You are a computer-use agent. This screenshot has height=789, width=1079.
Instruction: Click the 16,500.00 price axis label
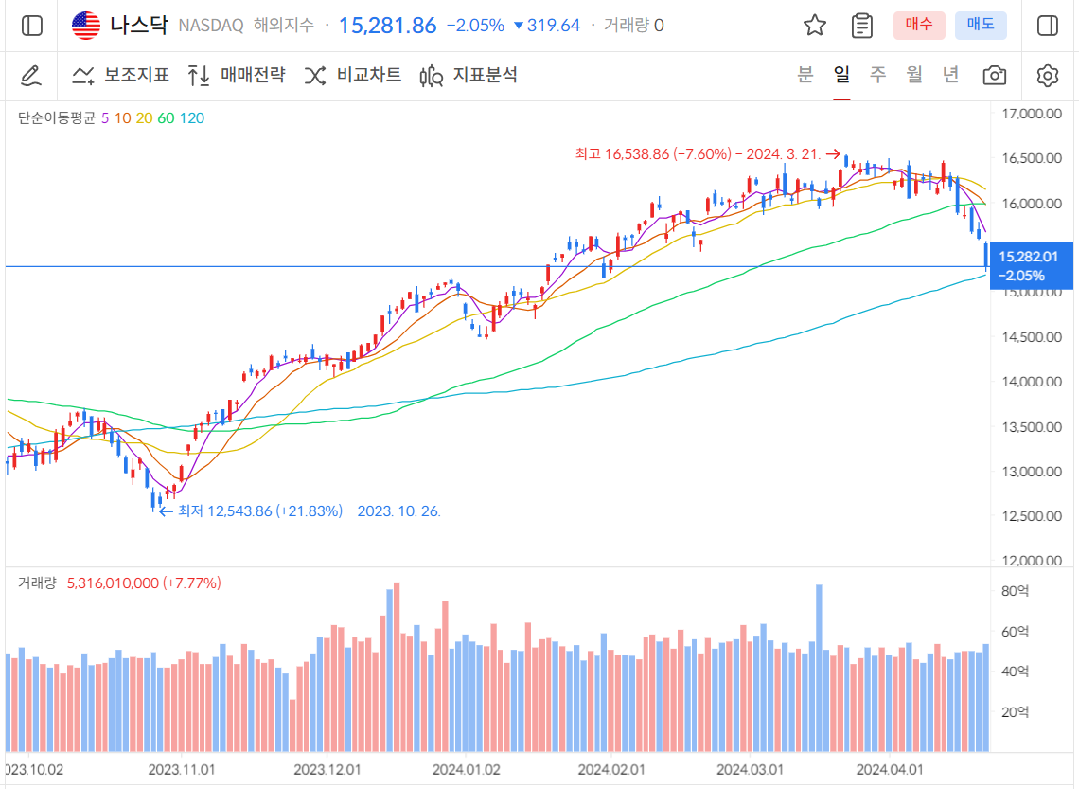coord(1032,158)
